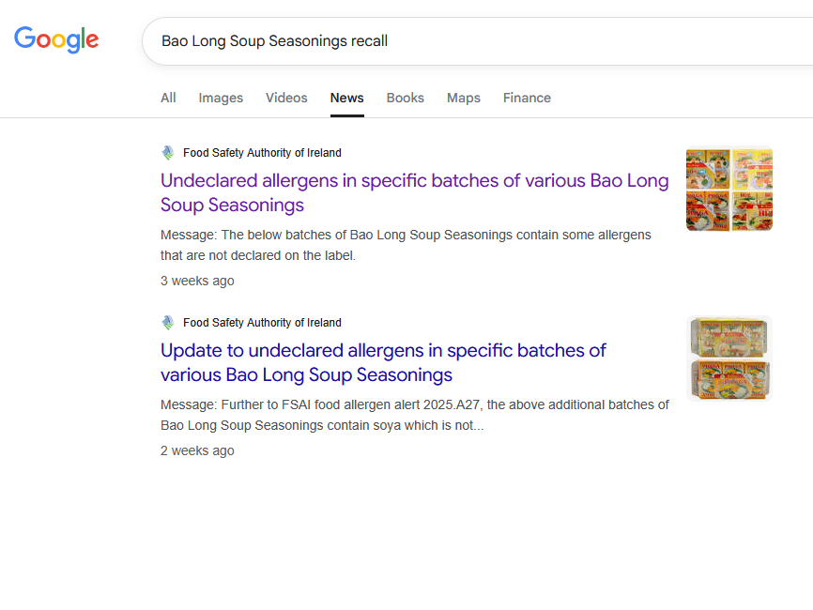Open the Books tab
The image size is (813, 610).
(x=406, y=98)
